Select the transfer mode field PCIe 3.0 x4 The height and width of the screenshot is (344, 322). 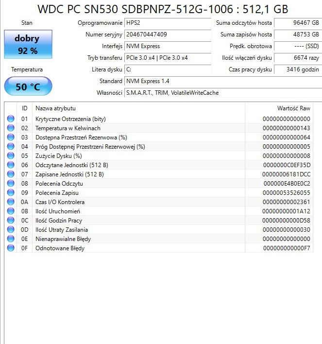click(x=168, y=58)
